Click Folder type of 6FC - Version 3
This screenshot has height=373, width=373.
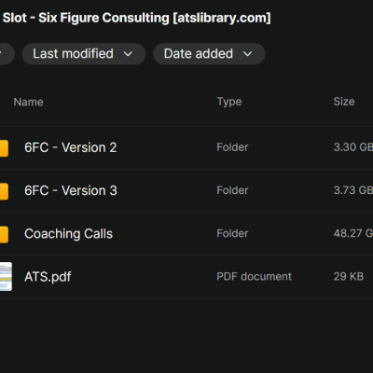coord(232,190)
